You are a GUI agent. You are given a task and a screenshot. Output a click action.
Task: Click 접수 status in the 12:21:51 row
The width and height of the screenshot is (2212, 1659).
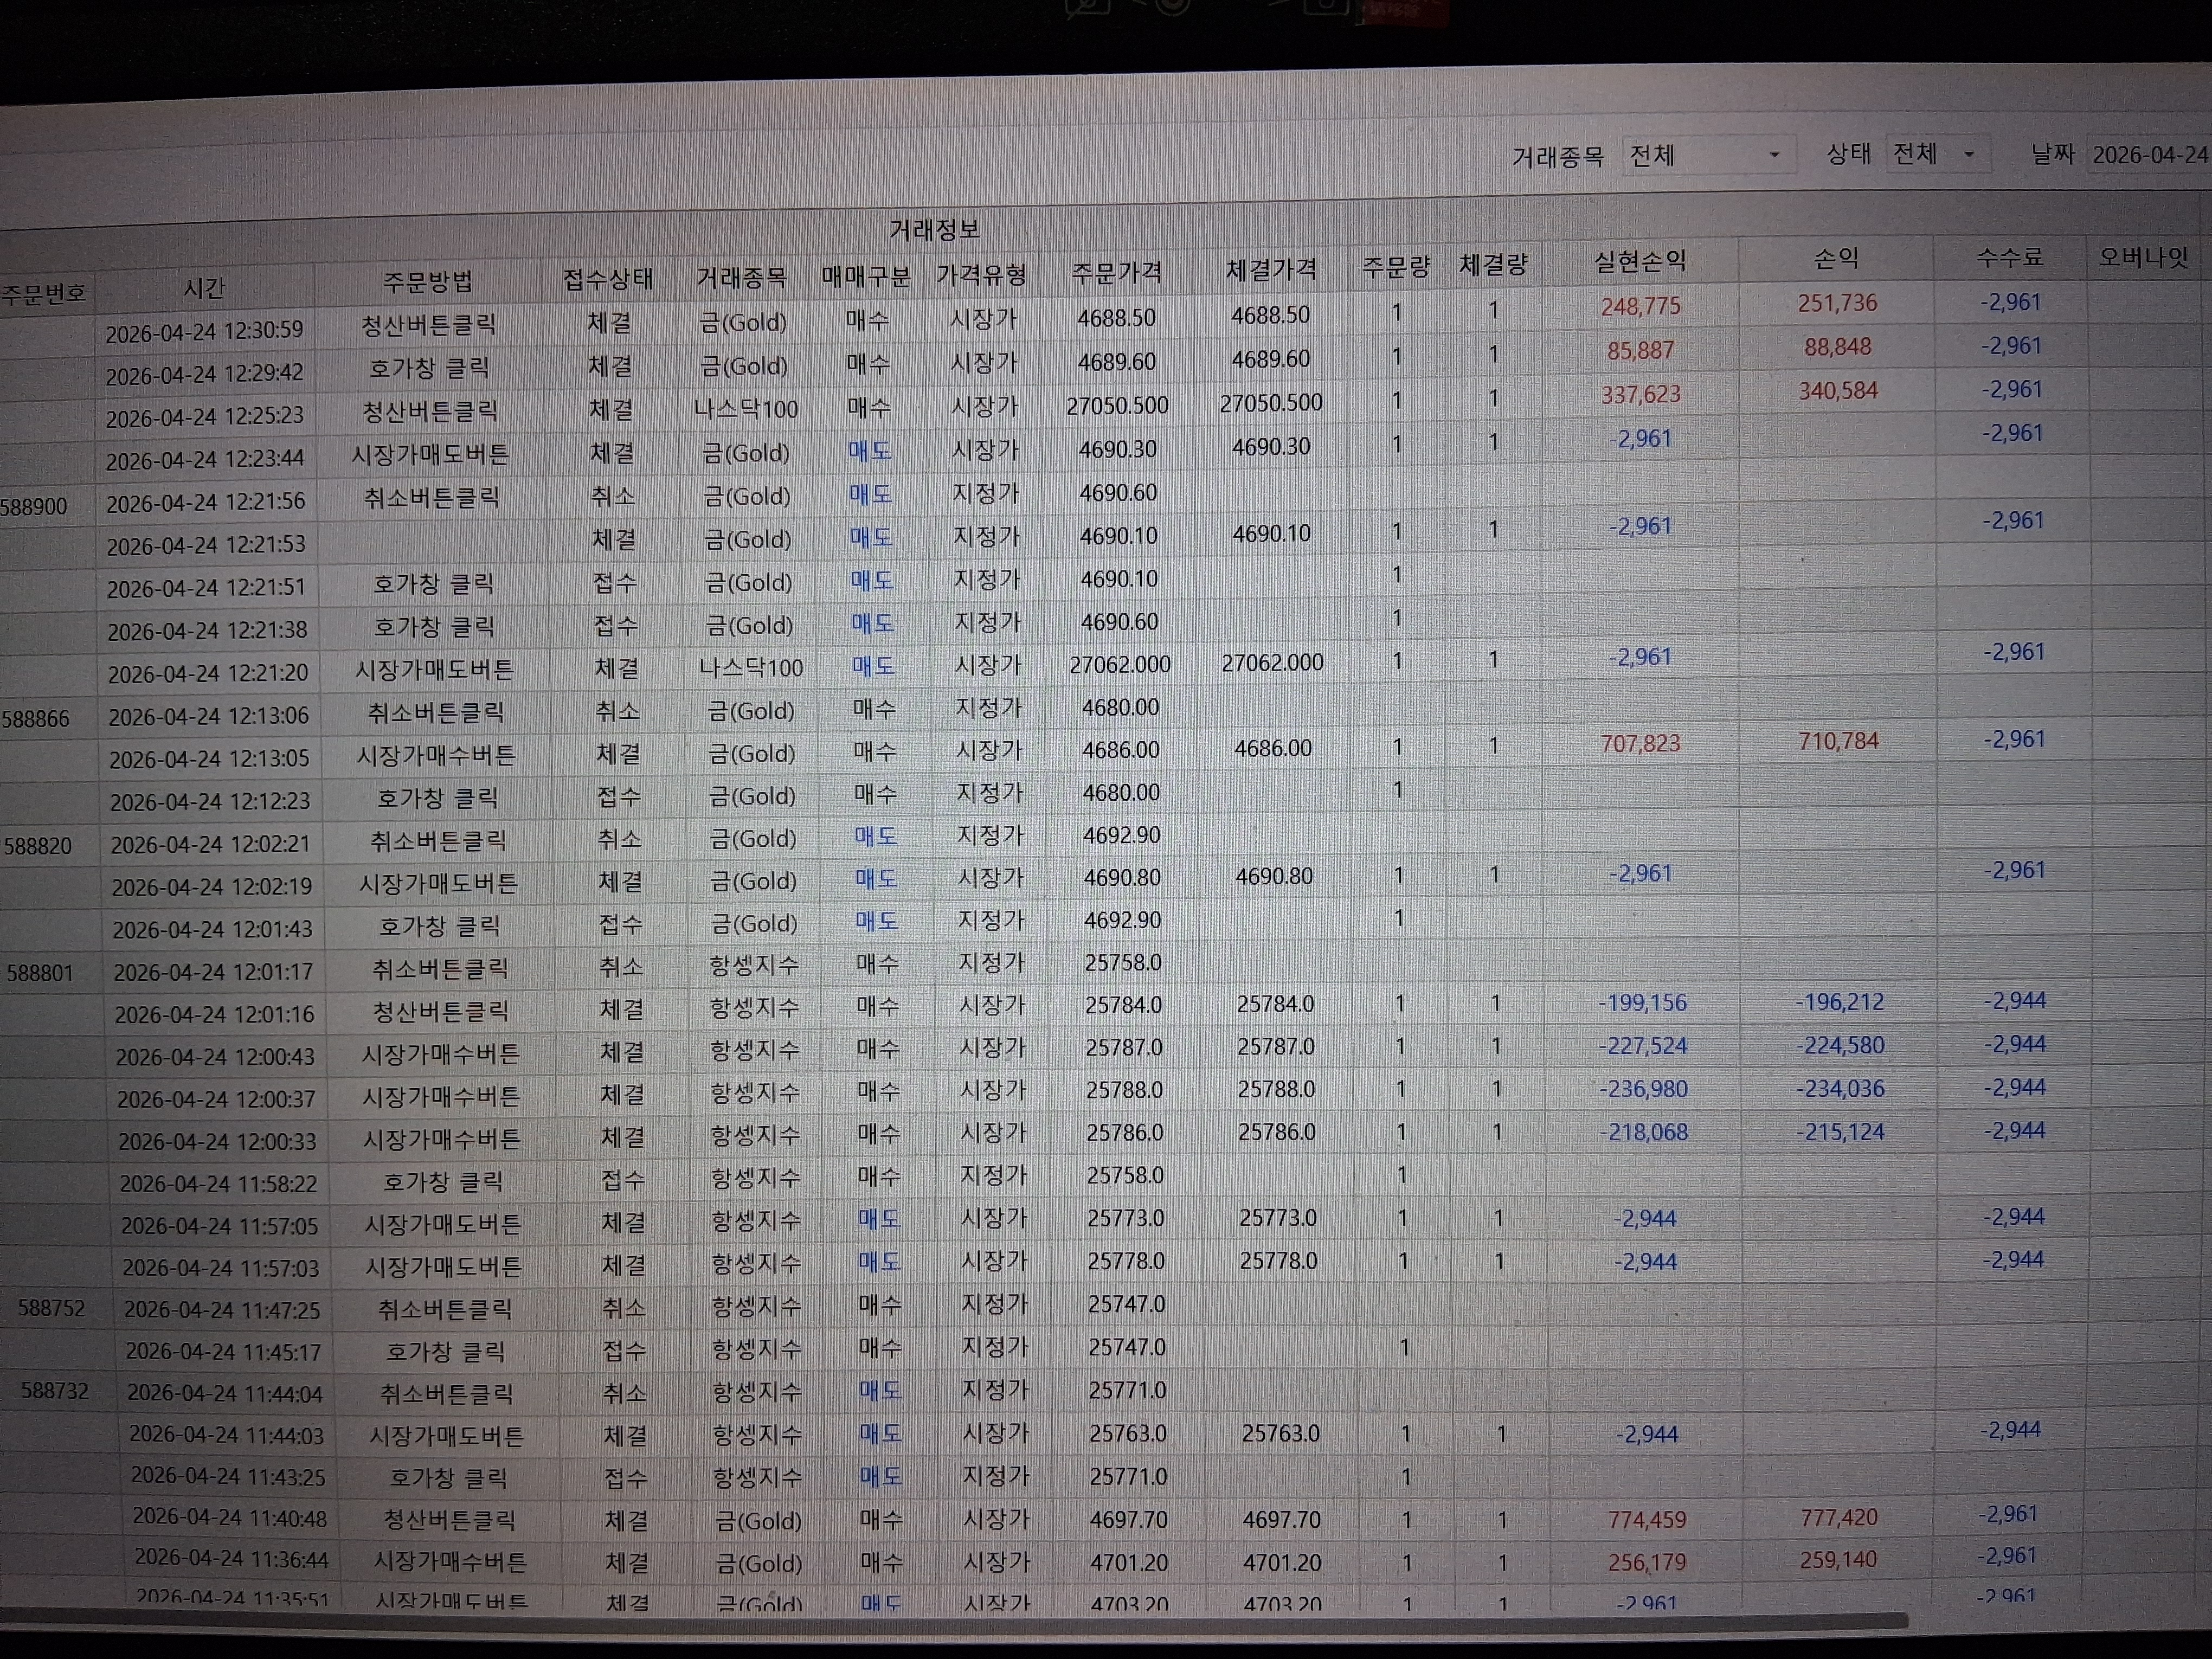click(x=614, y=582)
